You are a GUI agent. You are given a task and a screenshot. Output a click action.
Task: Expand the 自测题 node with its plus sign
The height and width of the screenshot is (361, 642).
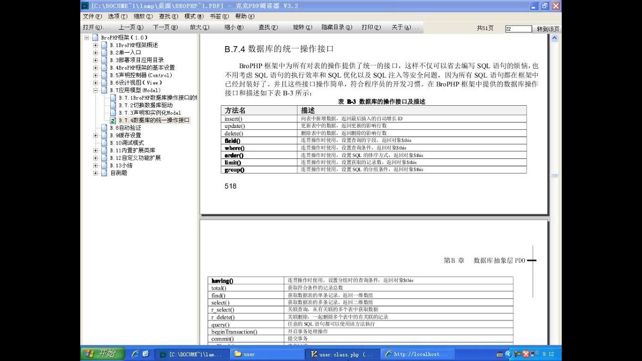[x=96, y=173]
